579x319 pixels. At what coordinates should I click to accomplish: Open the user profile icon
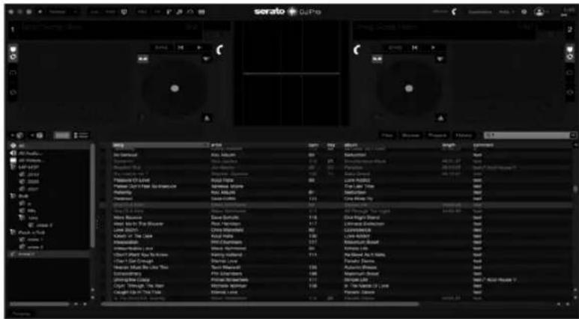pyautogui.click(x=539, y=12)
